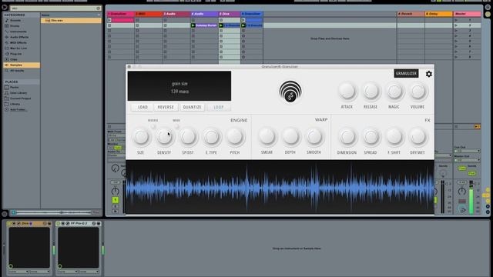493x277 pixels.
Task: Click the Granulizer blue waveform display
Action: coord(280,188)
